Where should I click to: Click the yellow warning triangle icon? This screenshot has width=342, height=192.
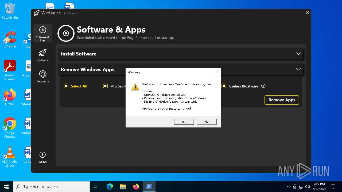pos(135,87)
